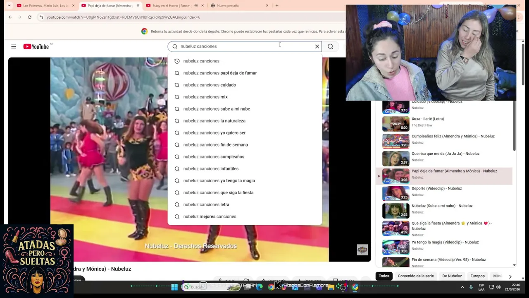
Task: Choose the 'nubeluz mejores canciones' suggestion
Action: (x=245, y=216)
